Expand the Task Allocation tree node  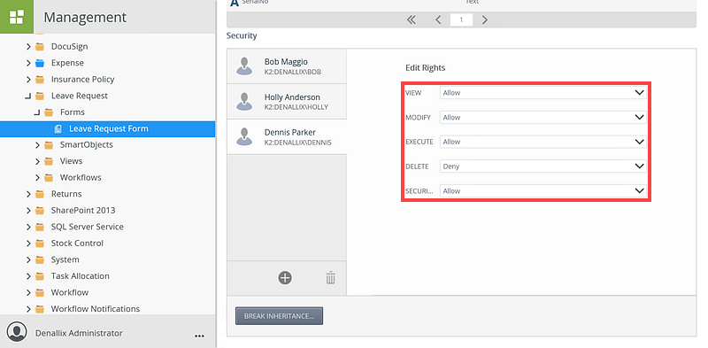(28, 276)
